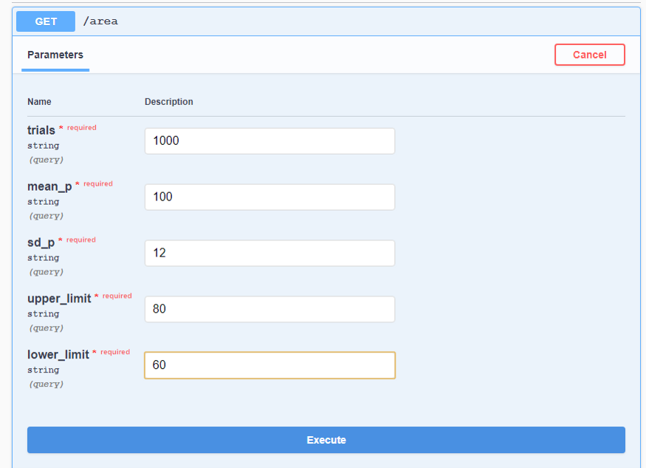
Task: Click the mean_p parameter name
Action: pyautogui.click(x=49, y=186)
